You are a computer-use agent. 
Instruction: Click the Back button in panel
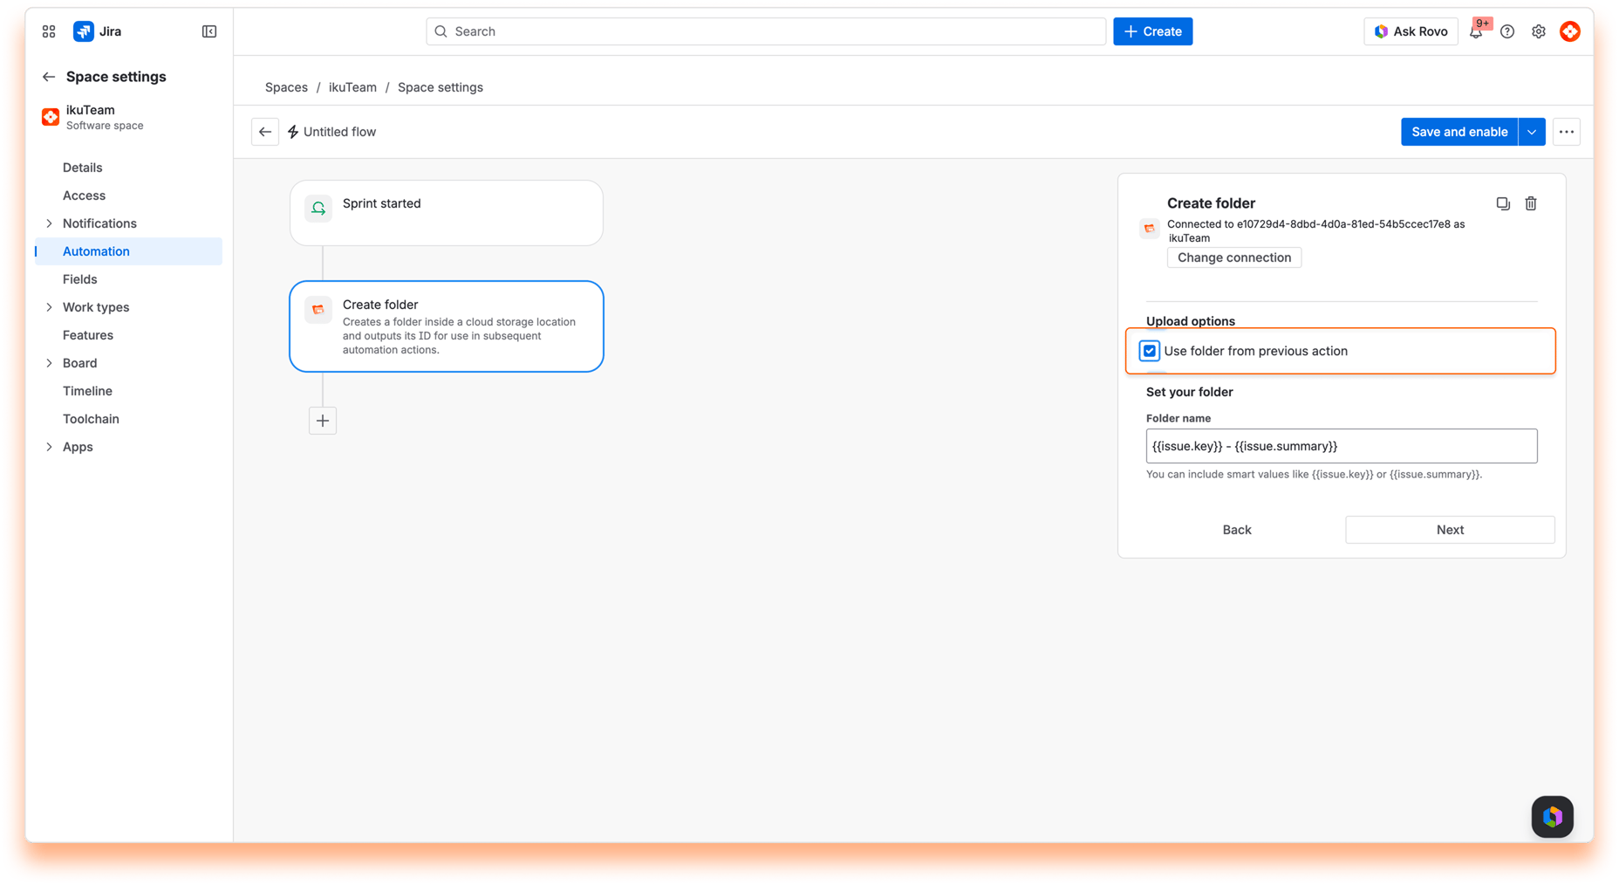pyautogui.click(x=1237, y=530)
